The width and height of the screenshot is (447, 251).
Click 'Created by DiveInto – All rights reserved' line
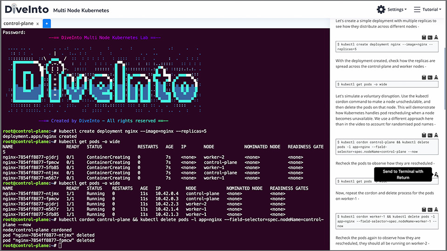[103, 121]
